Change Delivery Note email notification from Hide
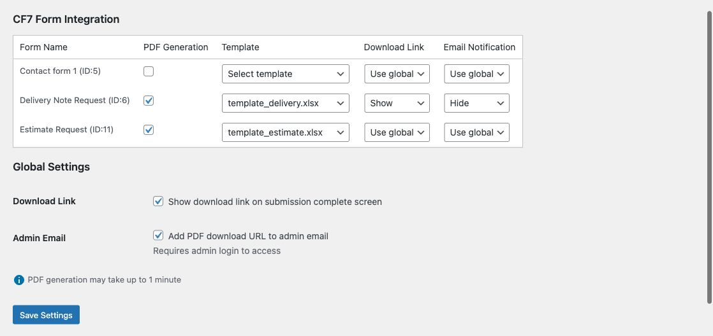The image size is (713, 336). pyautogui.click(x=476, y=103)
